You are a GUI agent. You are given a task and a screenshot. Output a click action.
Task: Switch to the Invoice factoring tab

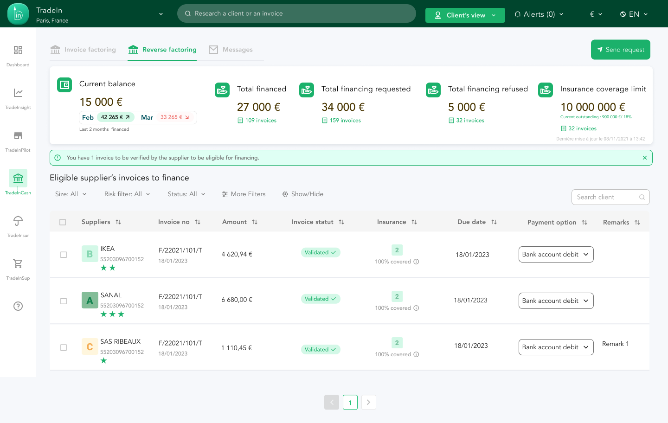point(83,50)
